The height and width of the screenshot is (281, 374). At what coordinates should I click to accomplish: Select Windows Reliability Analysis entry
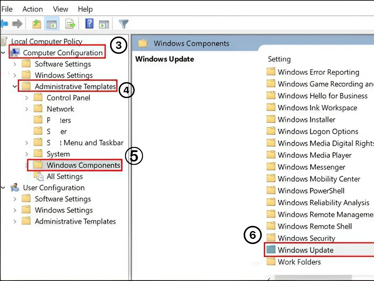(324, 202)
